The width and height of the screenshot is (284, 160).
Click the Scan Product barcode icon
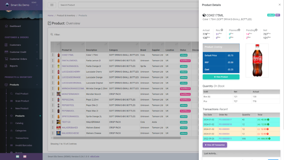coord(11,101)
